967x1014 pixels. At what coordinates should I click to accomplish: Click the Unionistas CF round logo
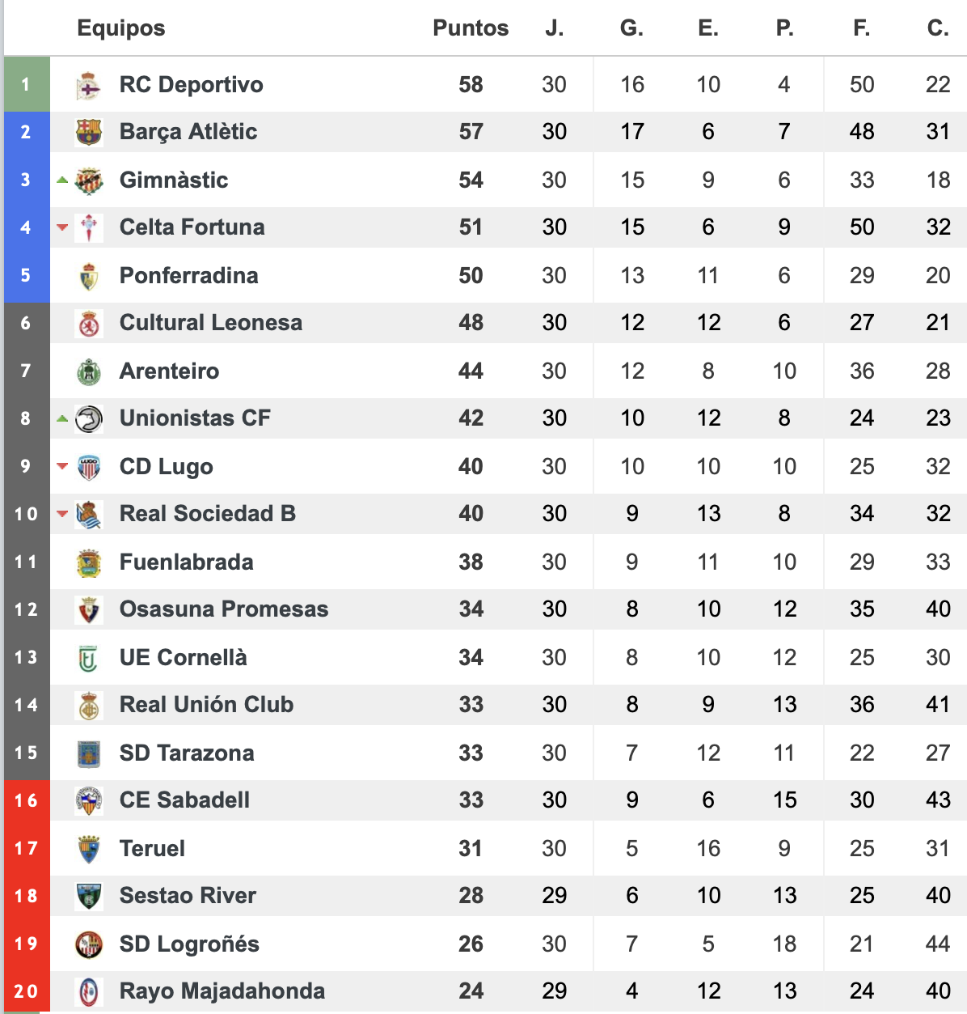point(89,418)
